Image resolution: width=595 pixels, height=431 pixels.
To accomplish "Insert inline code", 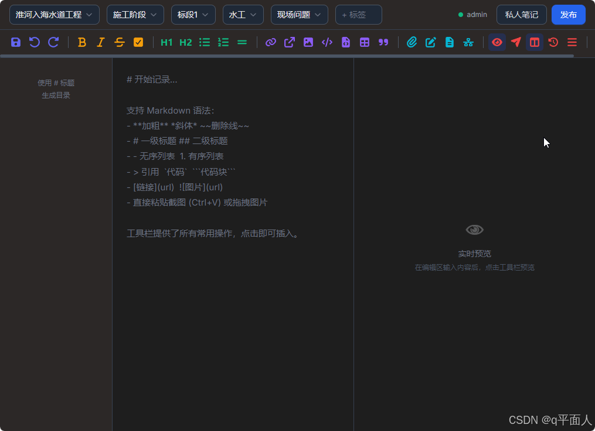I will [x=327, y=42].
